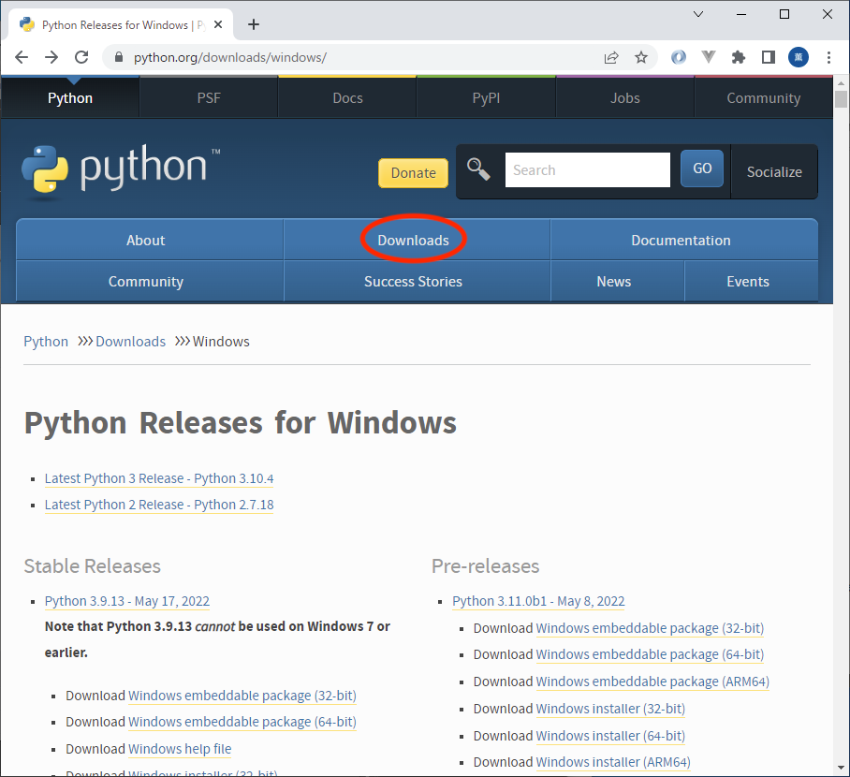Click the share page icon in address bar
Image resolution: width=850 pixels, height=777 pixels.
[611, 57]
